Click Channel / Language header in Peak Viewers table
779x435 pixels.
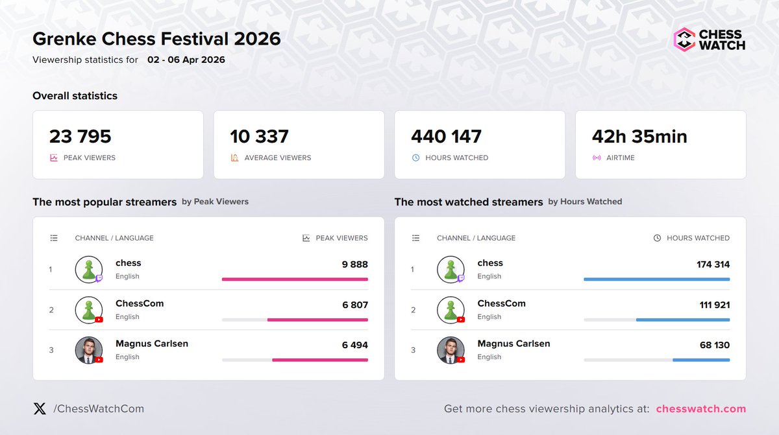114,238
